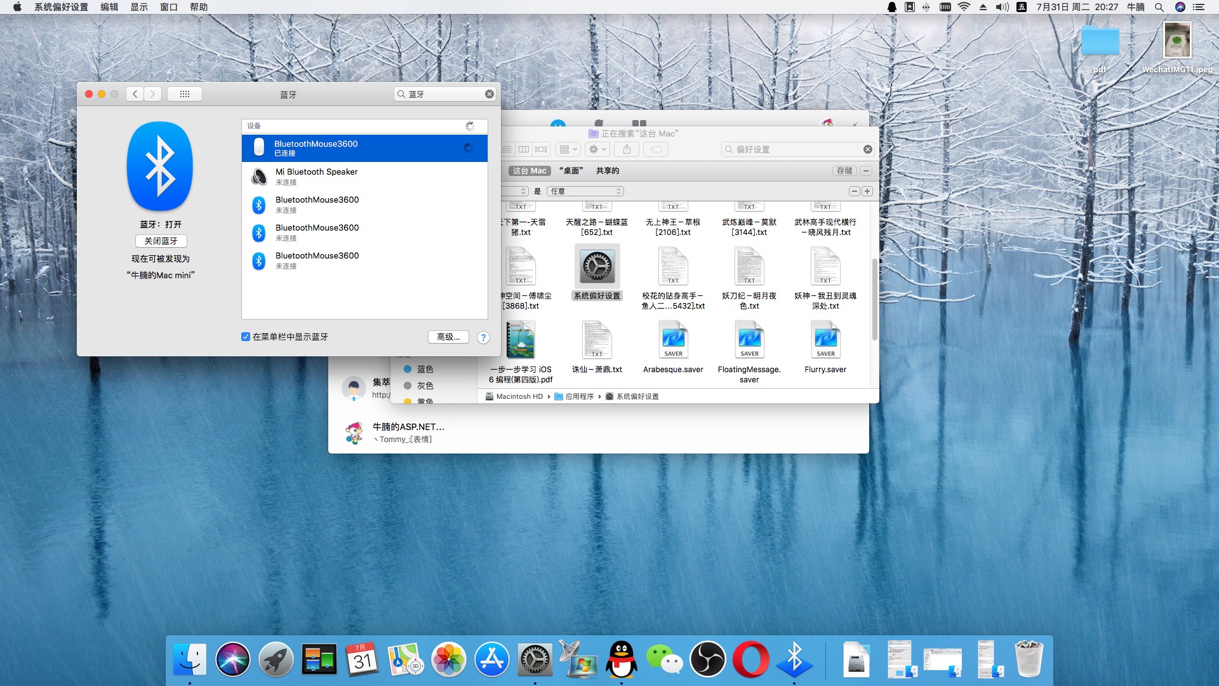Click the Finder edit tags icon

[656, 149]
